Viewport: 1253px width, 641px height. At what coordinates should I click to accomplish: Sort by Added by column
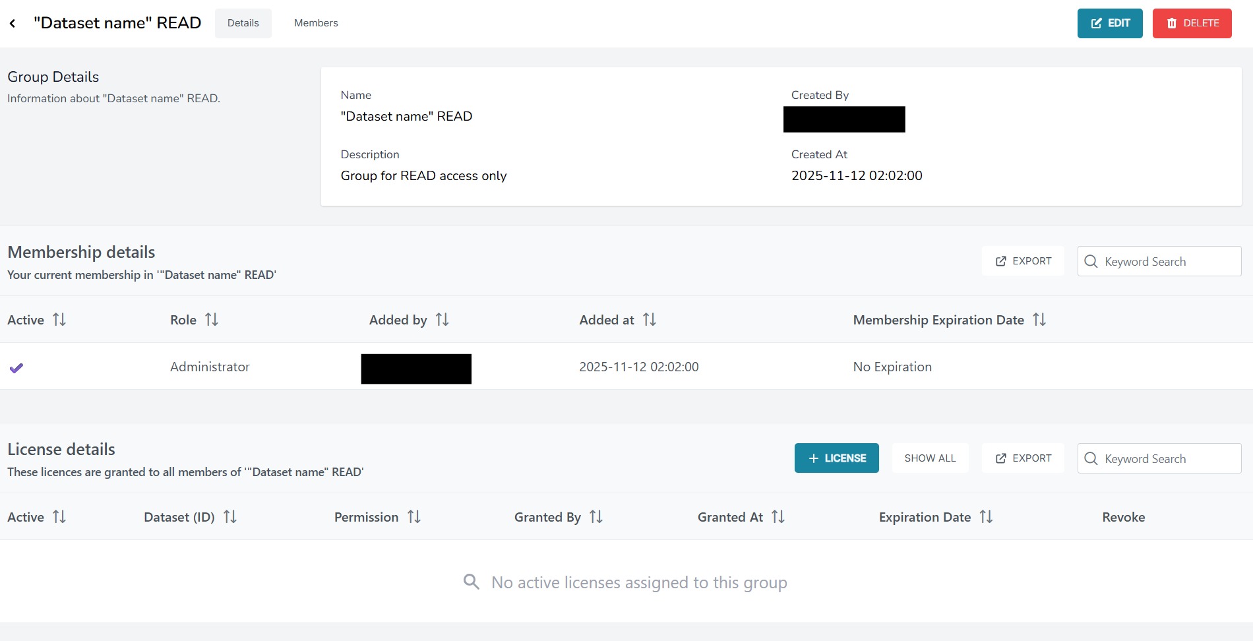(443, 320)
